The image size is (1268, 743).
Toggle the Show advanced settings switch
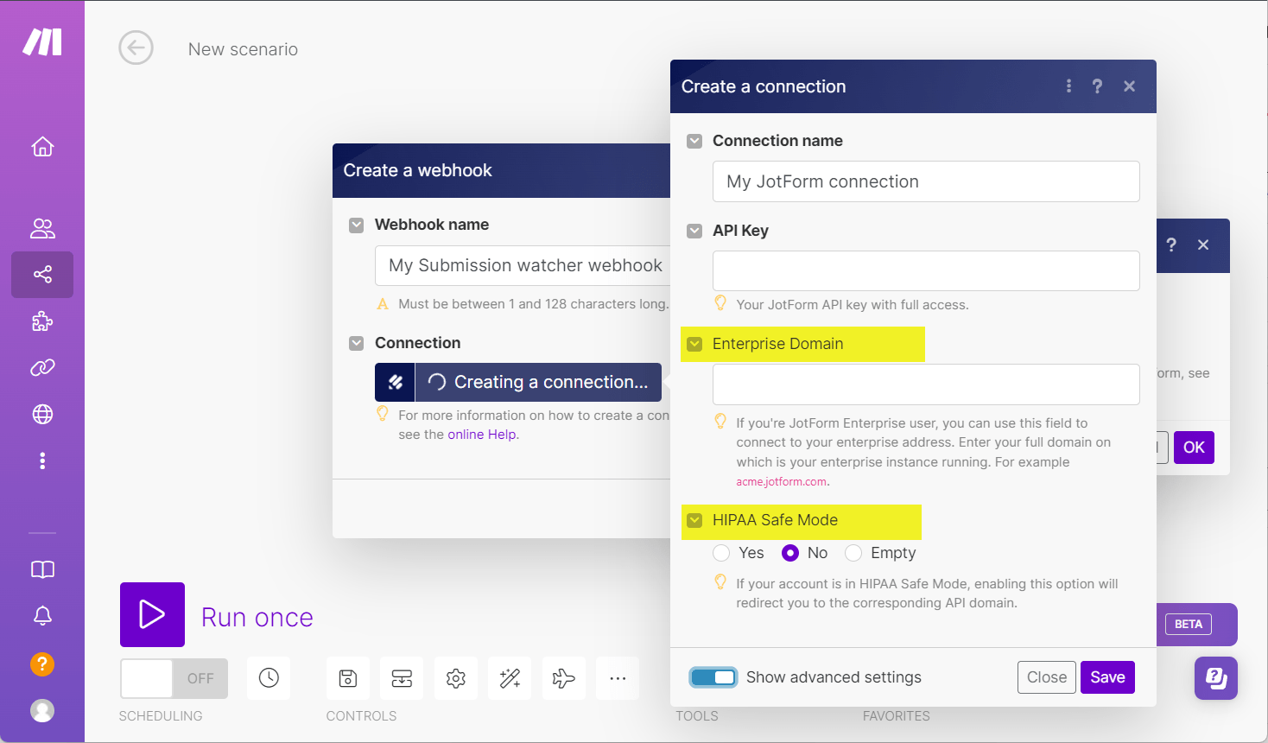(x=713, y=677)
